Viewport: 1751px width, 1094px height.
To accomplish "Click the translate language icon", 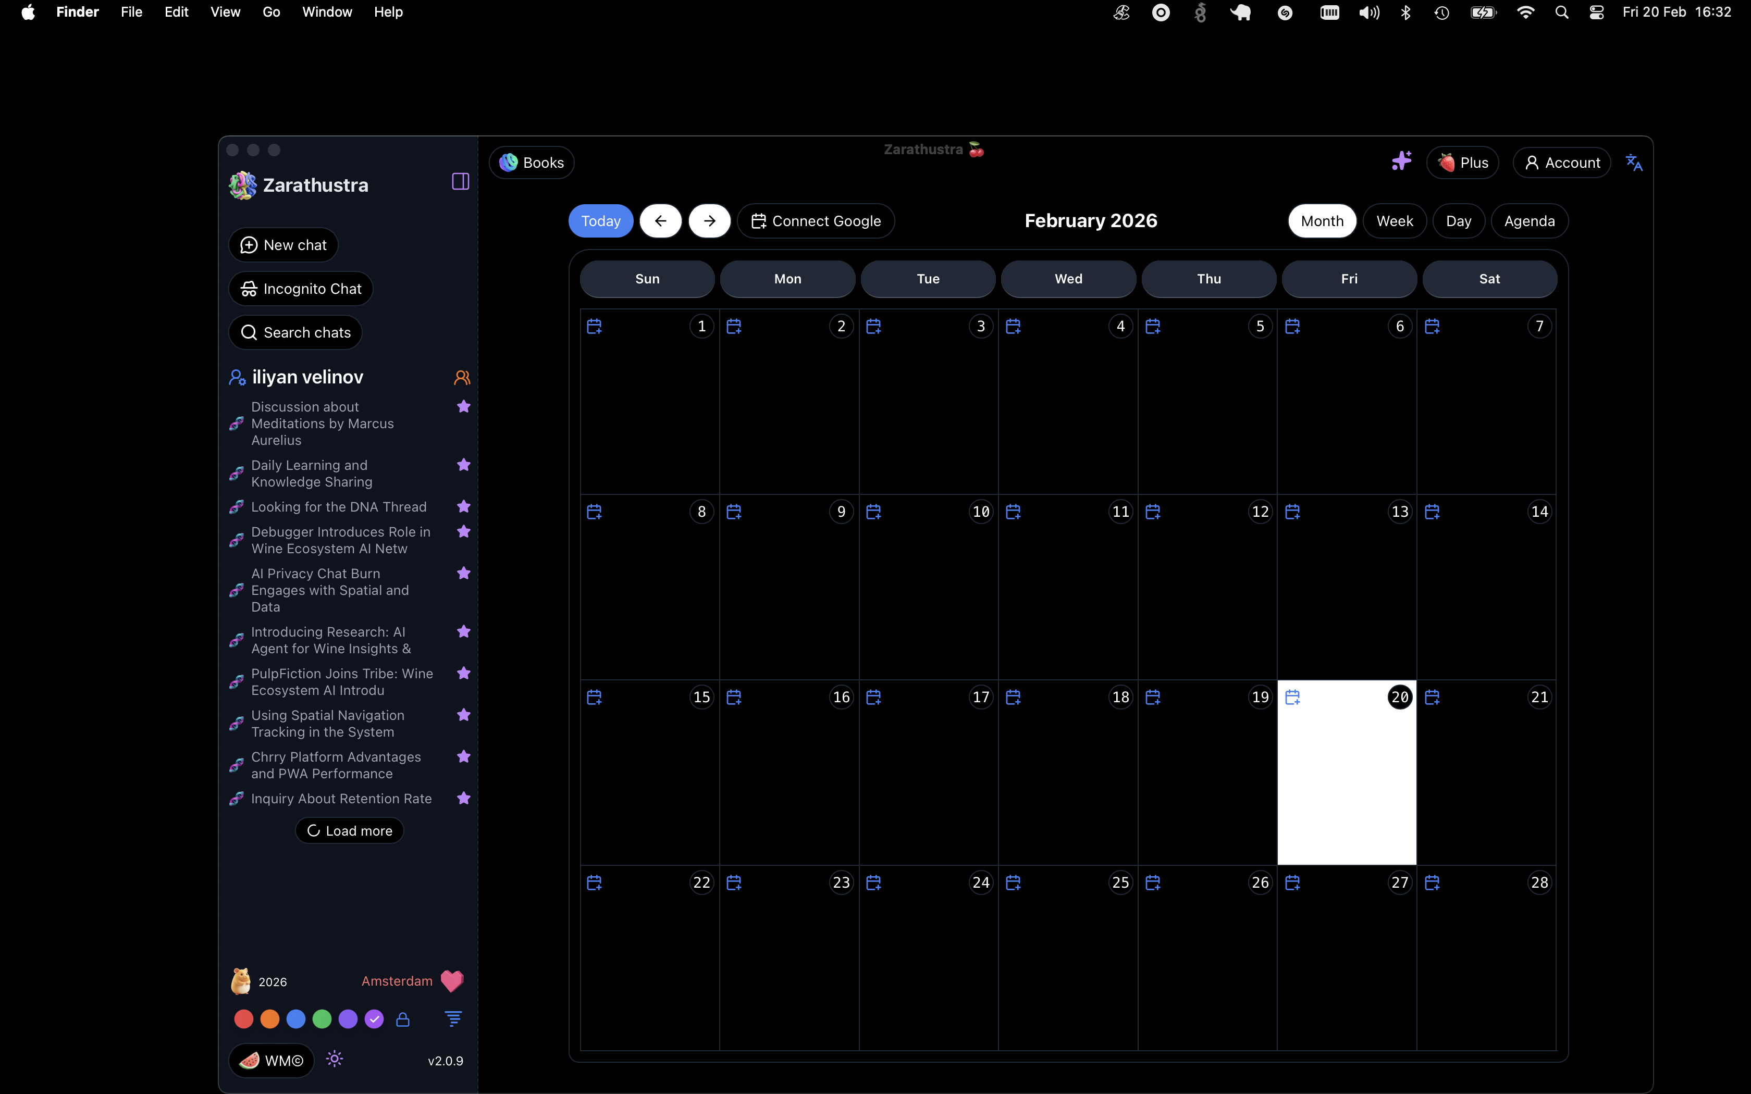I will [x=1634, y=163].
